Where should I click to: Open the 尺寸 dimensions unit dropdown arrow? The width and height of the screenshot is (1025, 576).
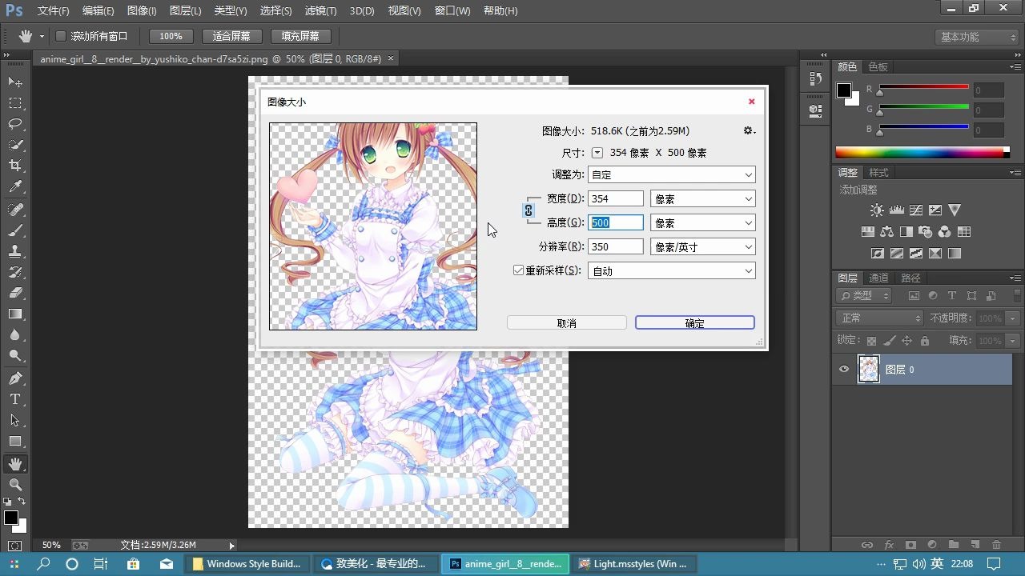pyautogui.click(x=597, y=152)
